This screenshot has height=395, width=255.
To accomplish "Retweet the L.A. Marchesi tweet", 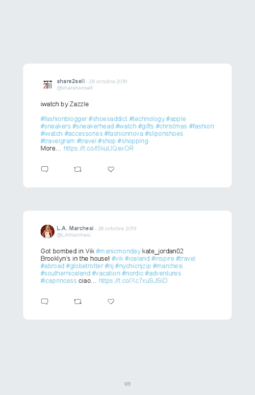I will [x=77, y=302].
